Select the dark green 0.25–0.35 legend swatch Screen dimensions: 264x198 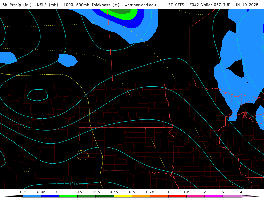[x=105, y=196]
